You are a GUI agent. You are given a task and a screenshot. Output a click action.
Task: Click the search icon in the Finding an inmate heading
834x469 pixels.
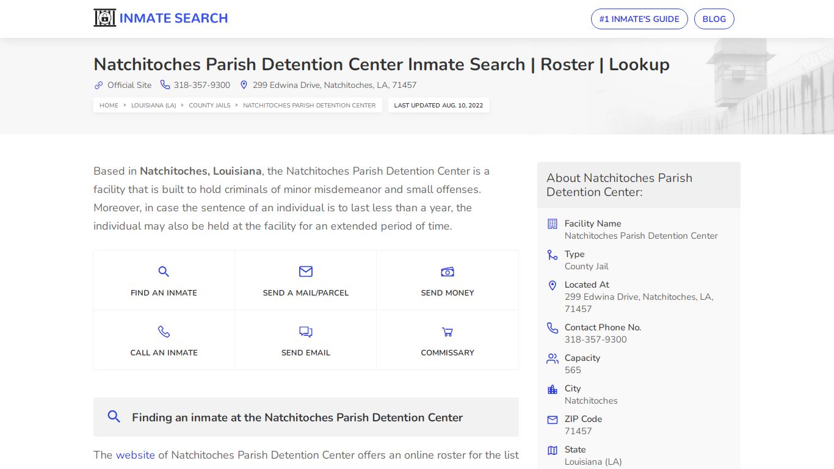(x=114, y=416)
